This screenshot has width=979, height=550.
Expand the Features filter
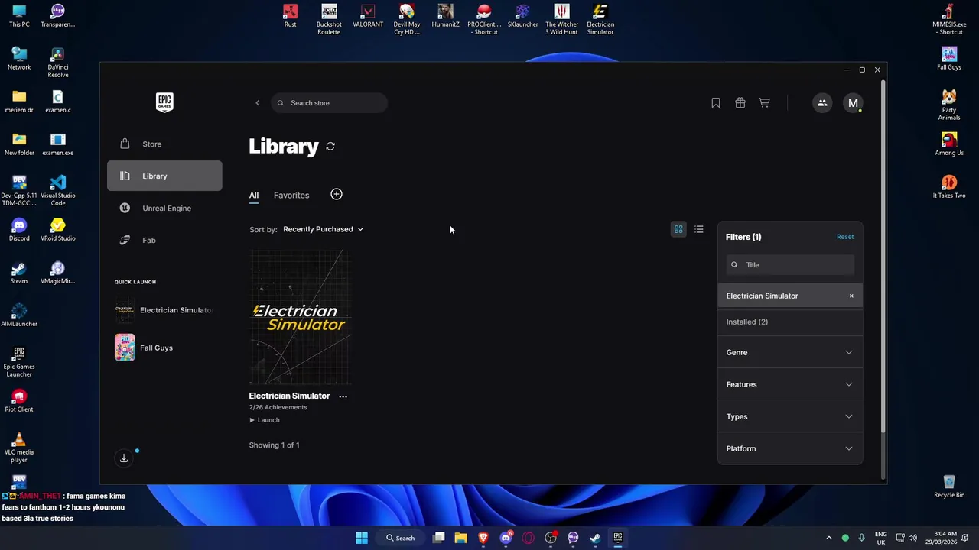tap(790, 384)
